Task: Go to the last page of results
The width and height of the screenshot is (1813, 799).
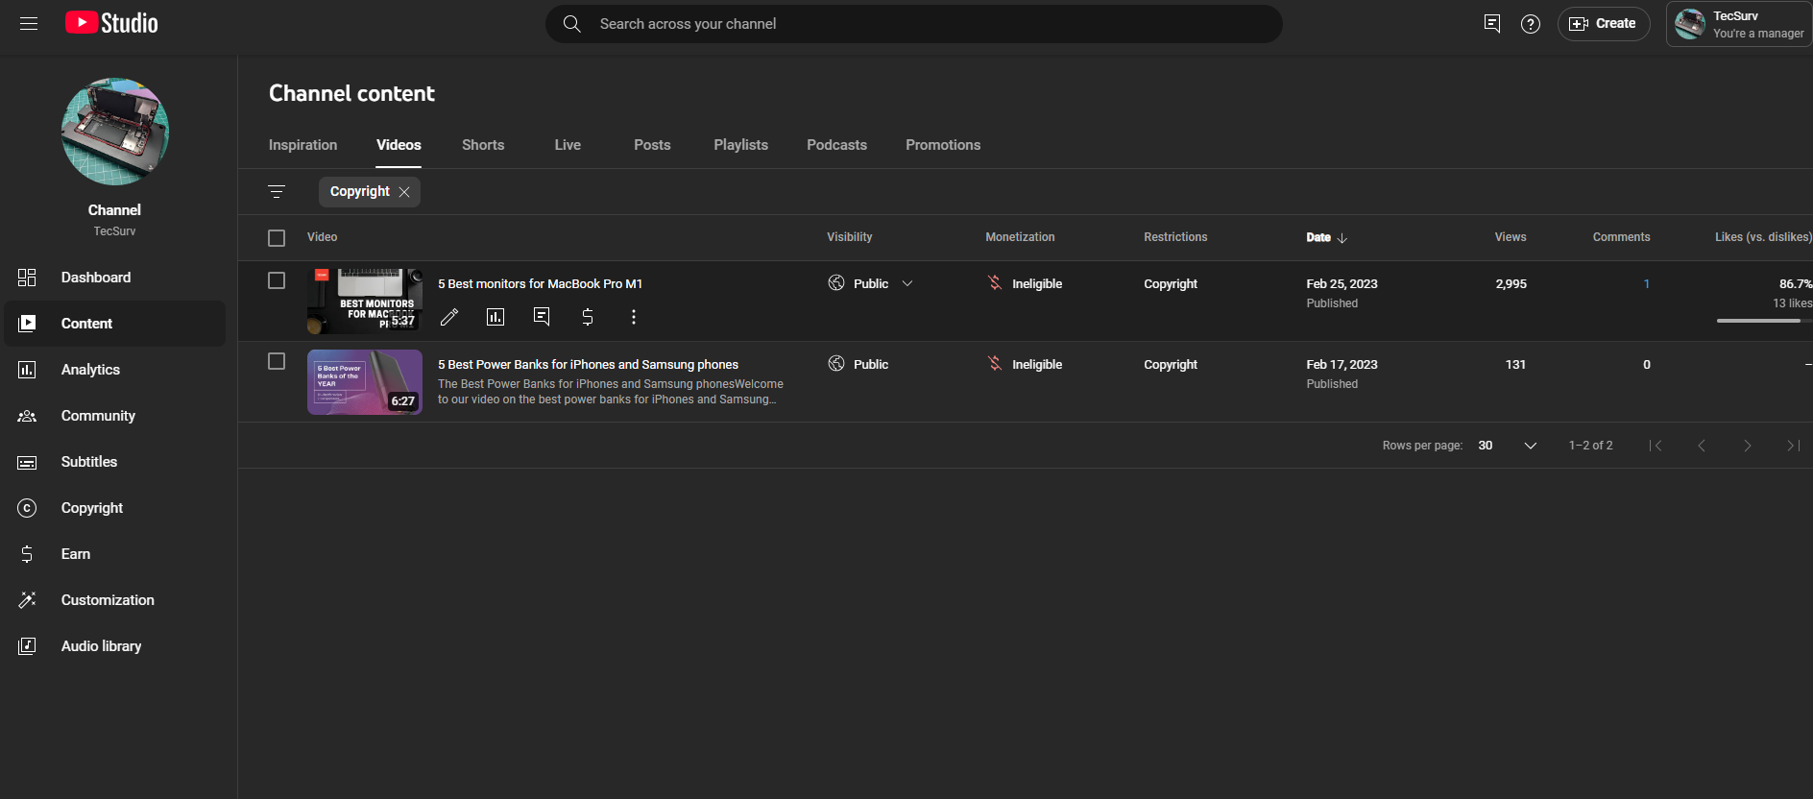Action: 1794,446
